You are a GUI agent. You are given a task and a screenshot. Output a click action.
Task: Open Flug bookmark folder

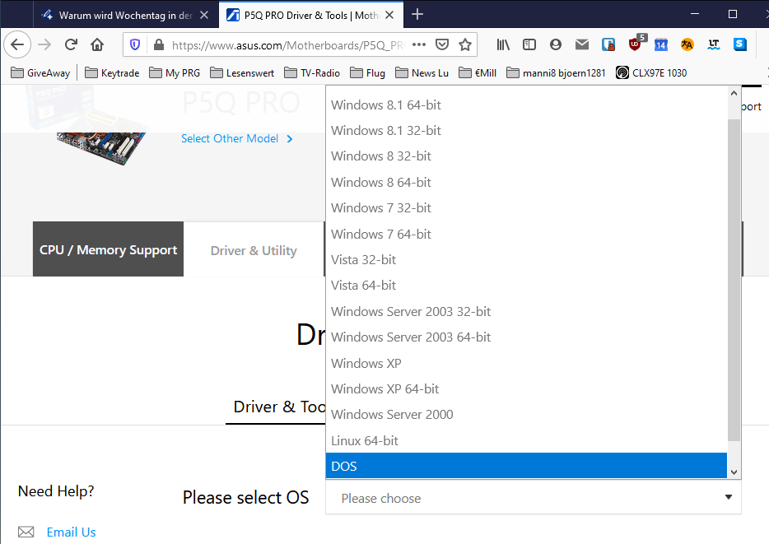[x=367, y=73]
